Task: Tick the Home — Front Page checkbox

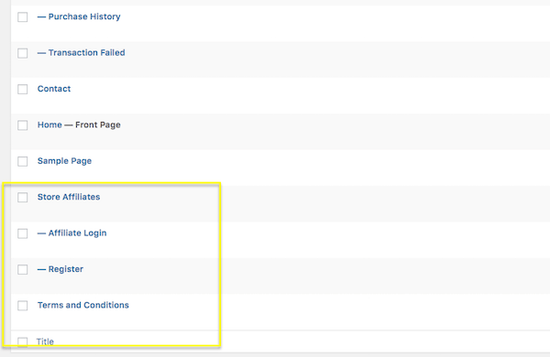Action: point(23,125)
